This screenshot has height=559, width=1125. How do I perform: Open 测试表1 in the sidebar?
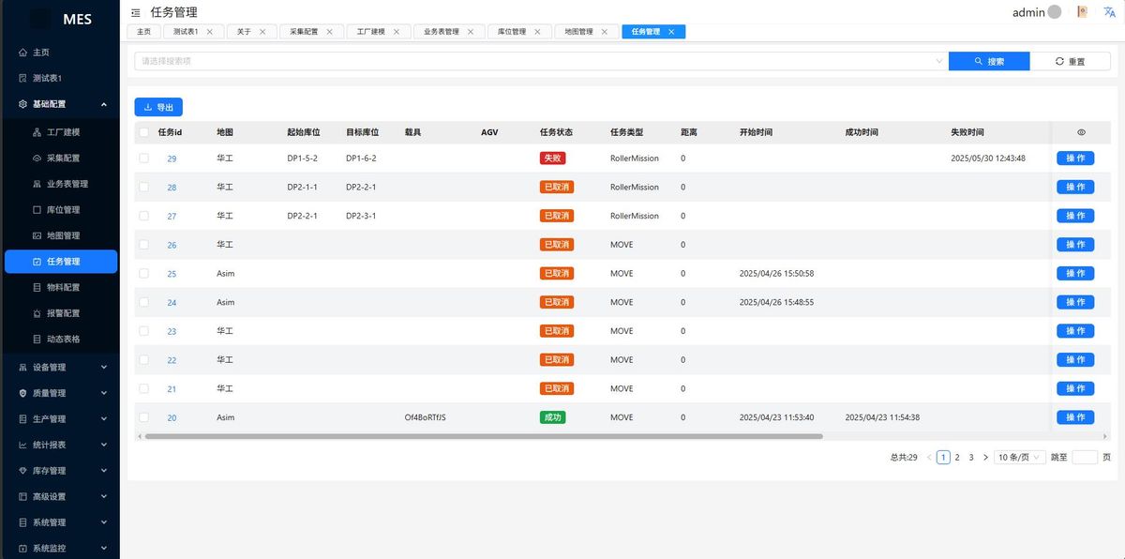click(x=60, y=78)
